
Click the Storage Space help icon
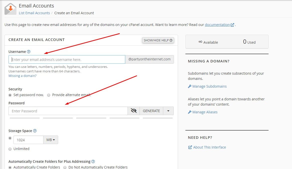click(35, 131)
